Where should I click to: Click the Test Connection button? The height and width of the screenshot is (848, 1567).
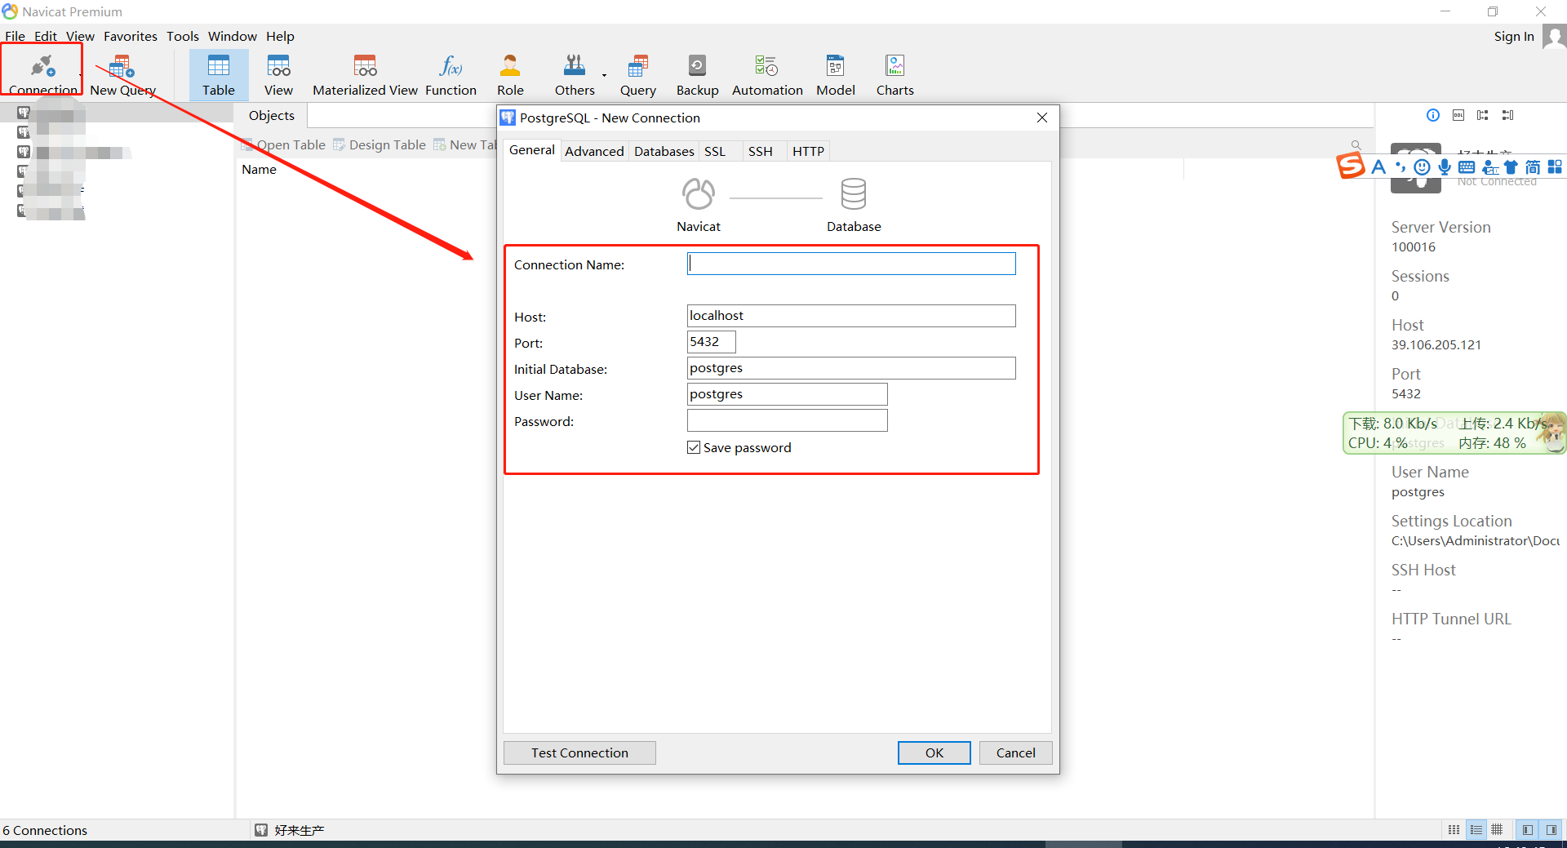point(579,753)
